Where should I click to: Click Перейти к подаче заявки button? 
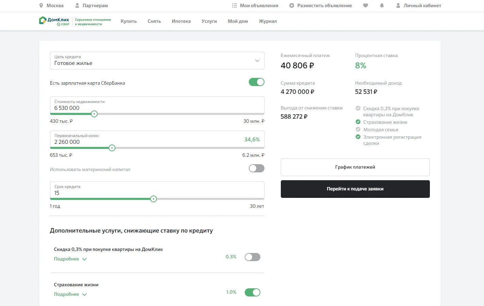coord(355,189)
